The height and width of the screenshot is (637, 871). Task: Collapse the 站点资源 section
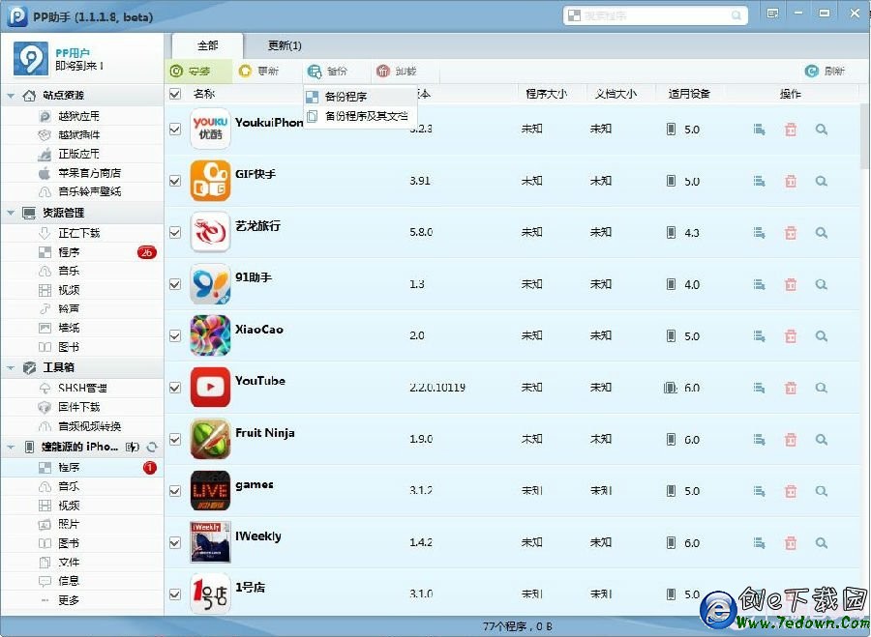click(x=11, y=96)
